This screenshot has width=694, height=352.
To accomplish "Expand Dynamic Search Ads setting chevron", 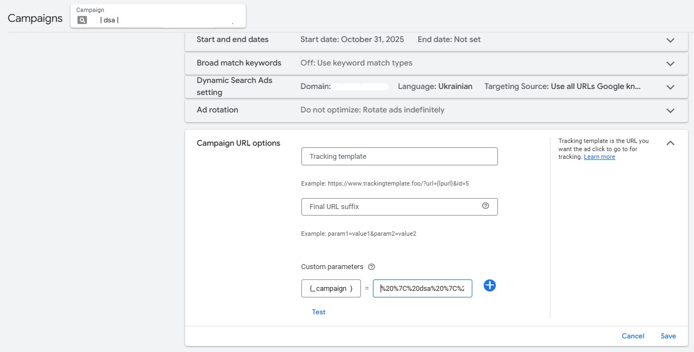I will (671, 87).
